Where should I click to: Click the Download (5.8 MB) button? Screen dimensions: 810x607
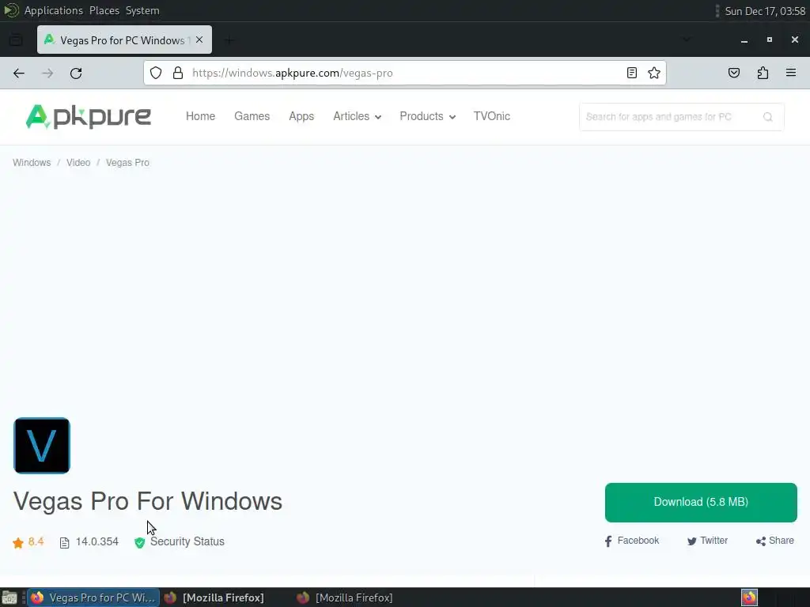pos(701,502)
